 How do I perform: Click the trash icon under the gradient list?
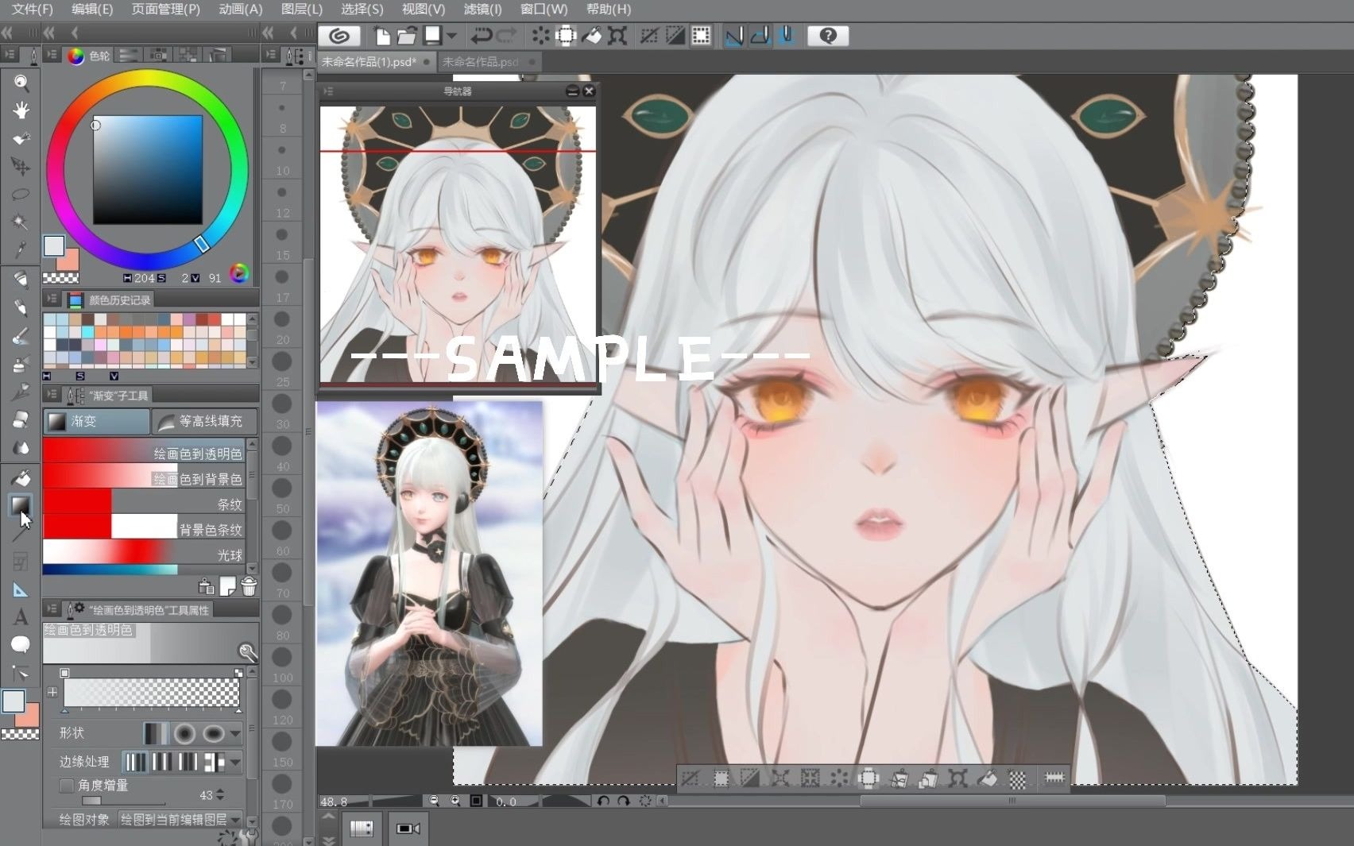coord(247,585)
